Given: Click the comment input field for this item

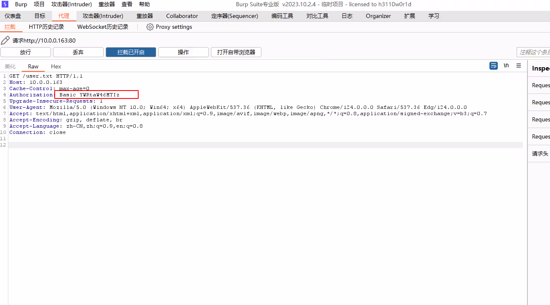Looking at the screenshot, I should (533, 52).
